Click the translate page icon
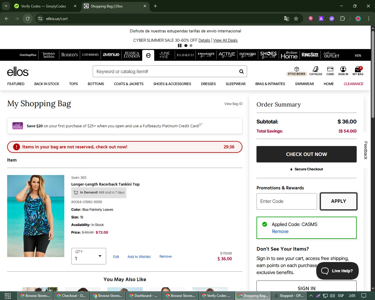 (x=286, y=18)
